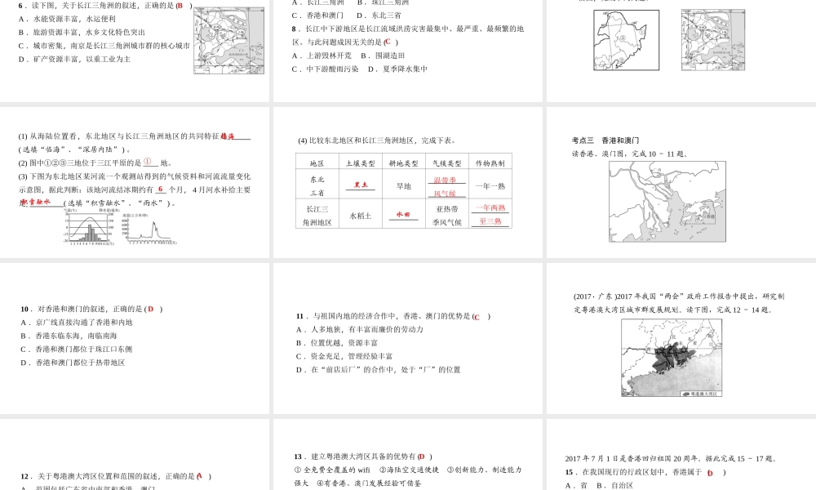
Task: Open the northeast region outline map
Action: 626,40
